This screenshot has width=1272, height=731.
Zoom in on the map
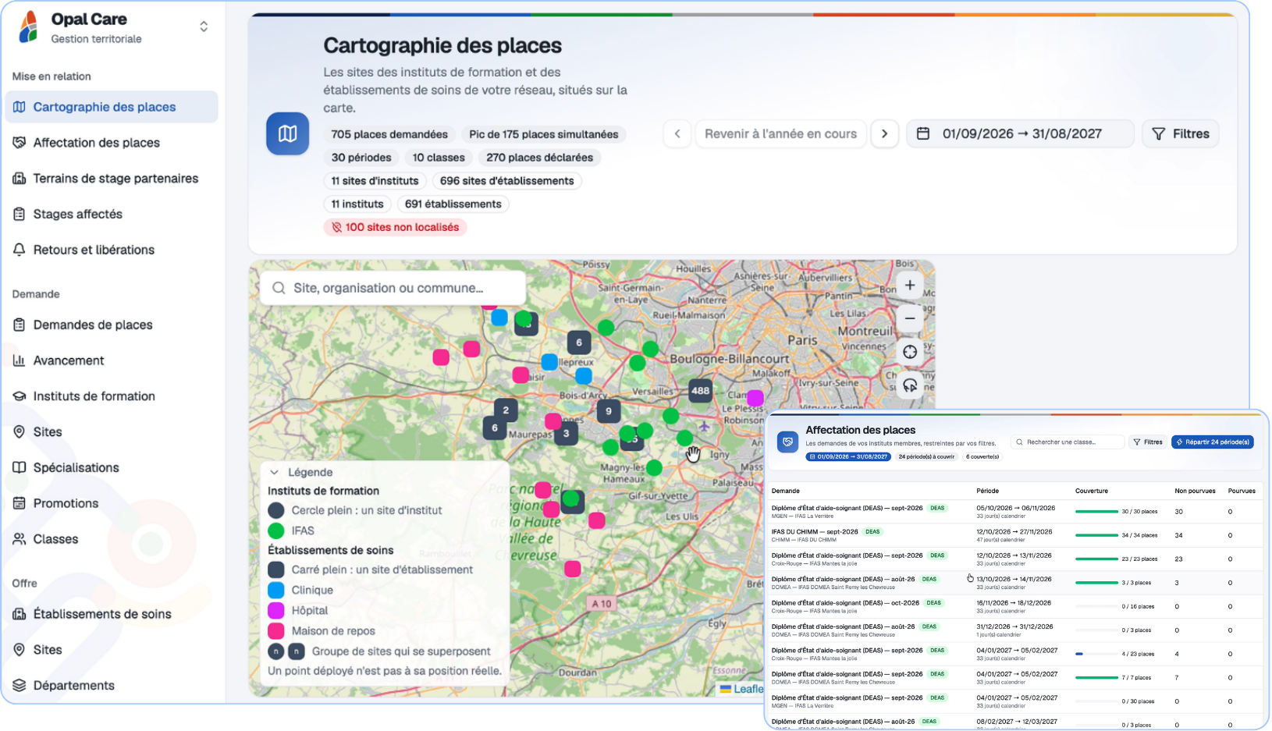pos(910,286)
